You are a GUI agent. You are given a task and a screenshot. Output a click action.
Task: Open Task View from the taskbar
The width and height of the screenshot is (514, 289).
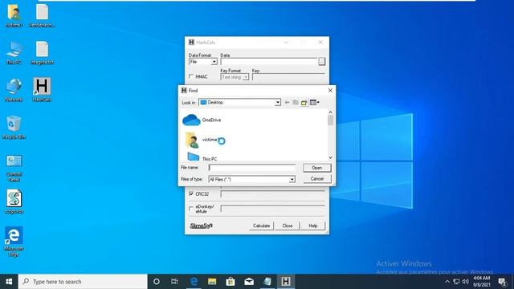(174, 282)
